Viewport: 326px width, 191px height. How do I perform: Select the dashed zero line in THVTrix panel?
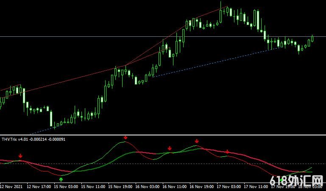click(163, 164)
